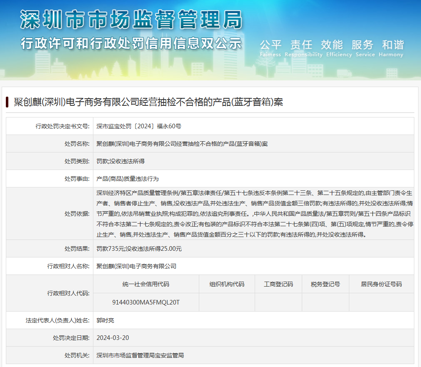Screen dimensions: 421x367
Task: Select the document number 深市监宝处罚〔2024〕福永60号
Action: click(139, 126)
